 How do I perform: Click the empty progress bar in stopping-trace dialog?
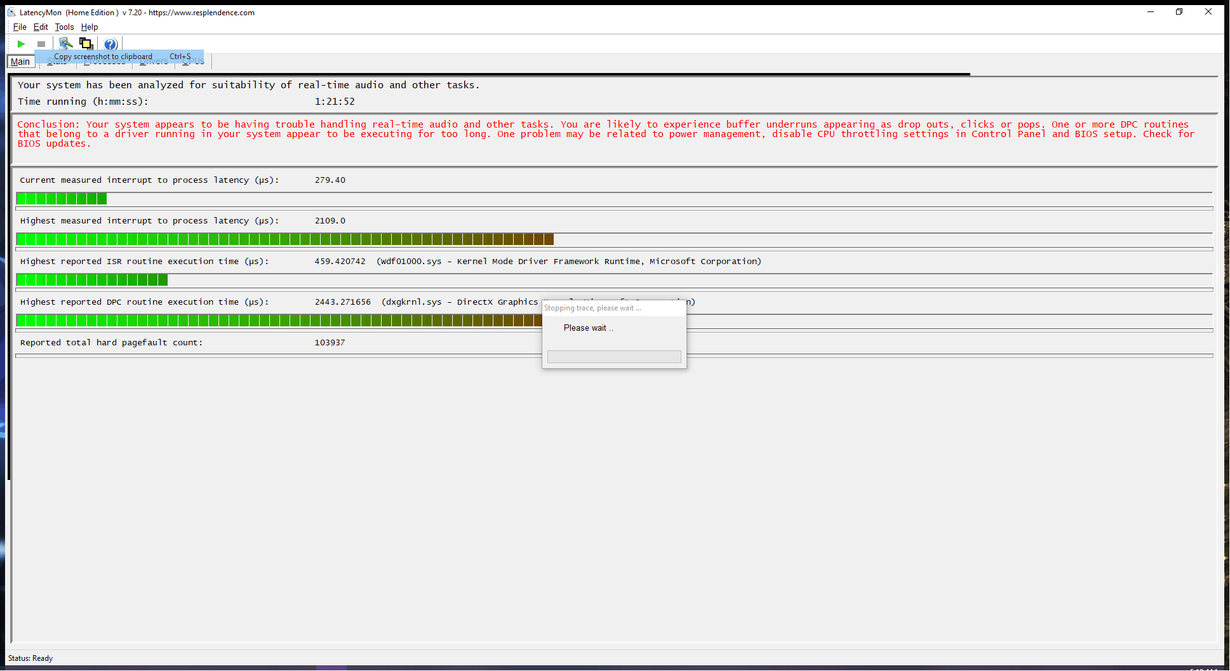tap(614, 357)
